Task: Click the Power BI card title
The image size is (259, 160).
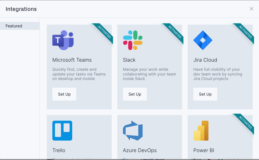Action: pos(204,150)
